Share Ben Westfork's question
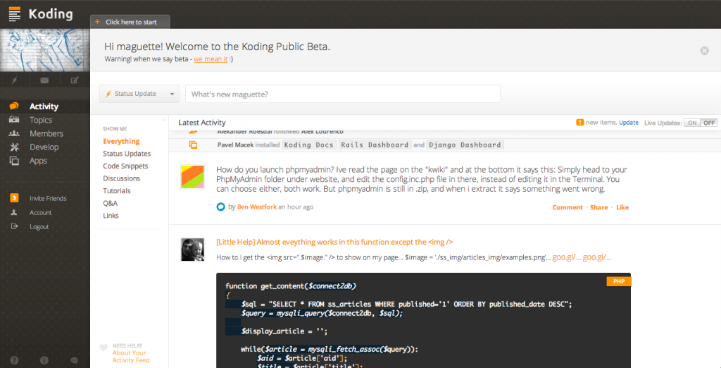This screenshot has height=368, width=721. [598, 207]
